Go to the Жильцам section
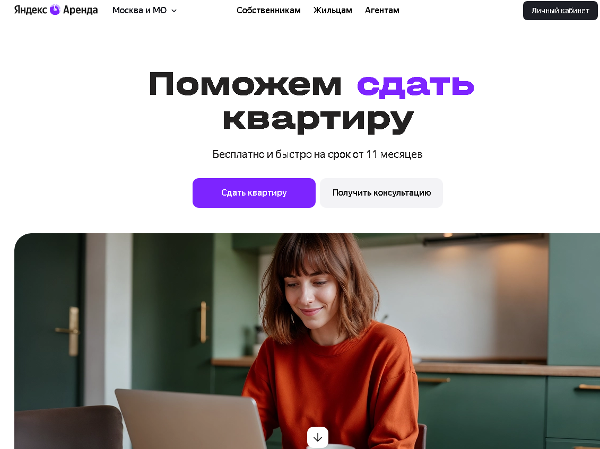Image resolution: width=600 pixels, height=449 pixels. point(333,10)
